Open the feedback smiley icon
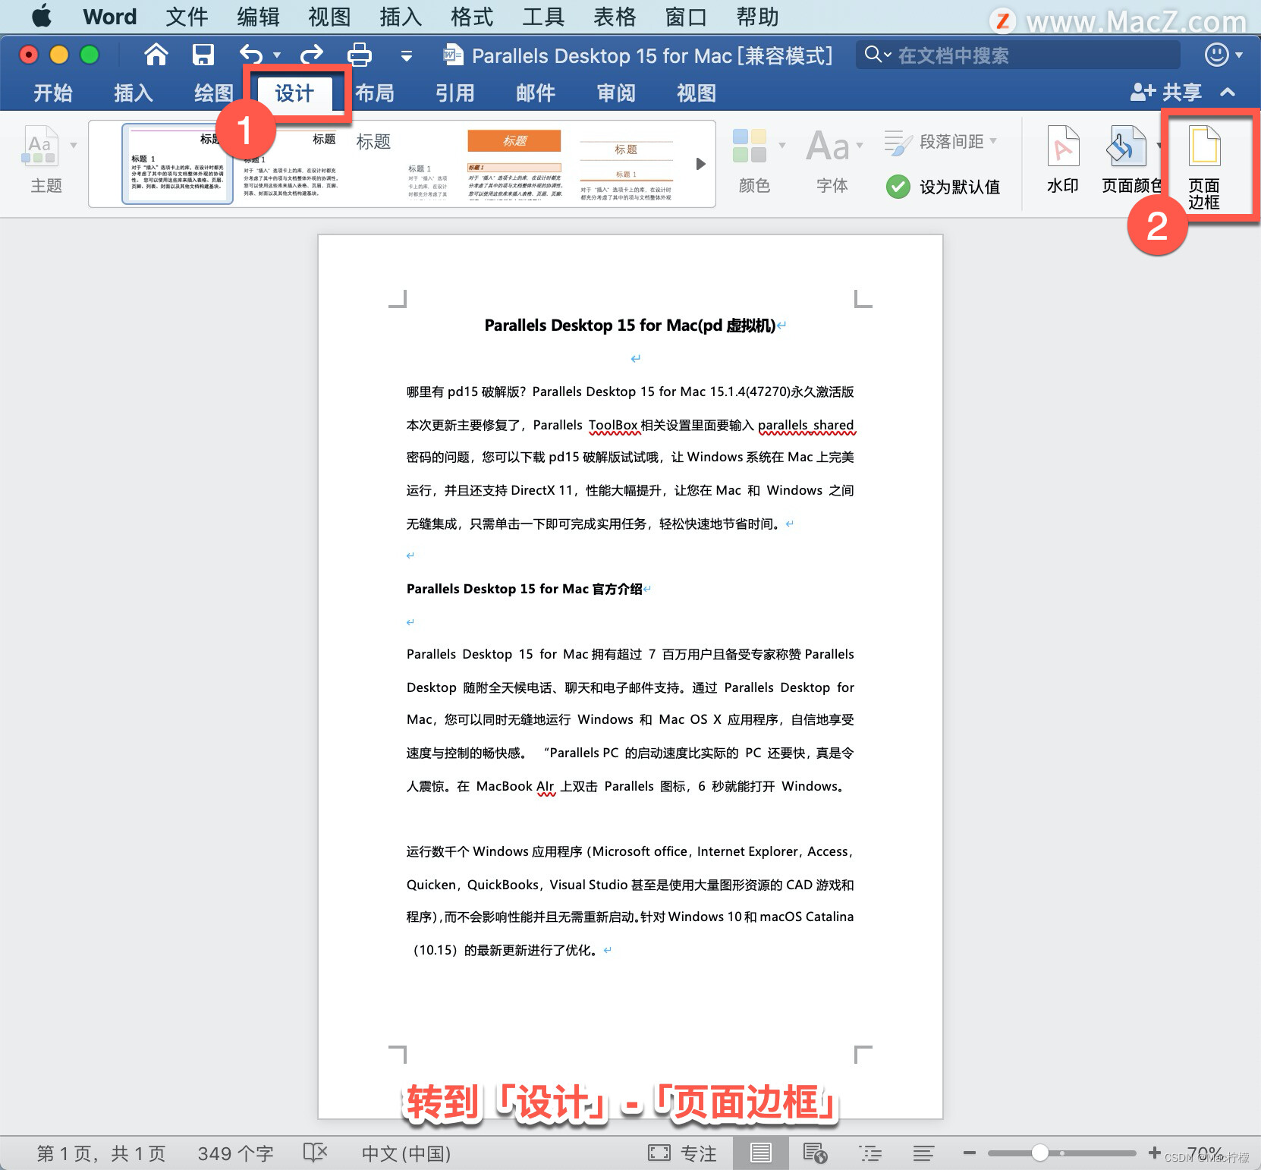 [x=1216, y=55]
